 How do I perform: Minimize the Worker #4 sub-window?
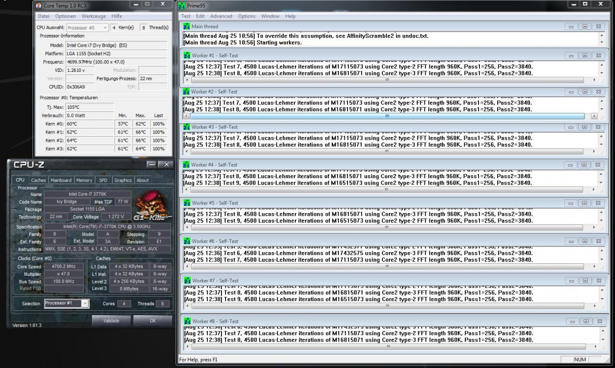572,165
